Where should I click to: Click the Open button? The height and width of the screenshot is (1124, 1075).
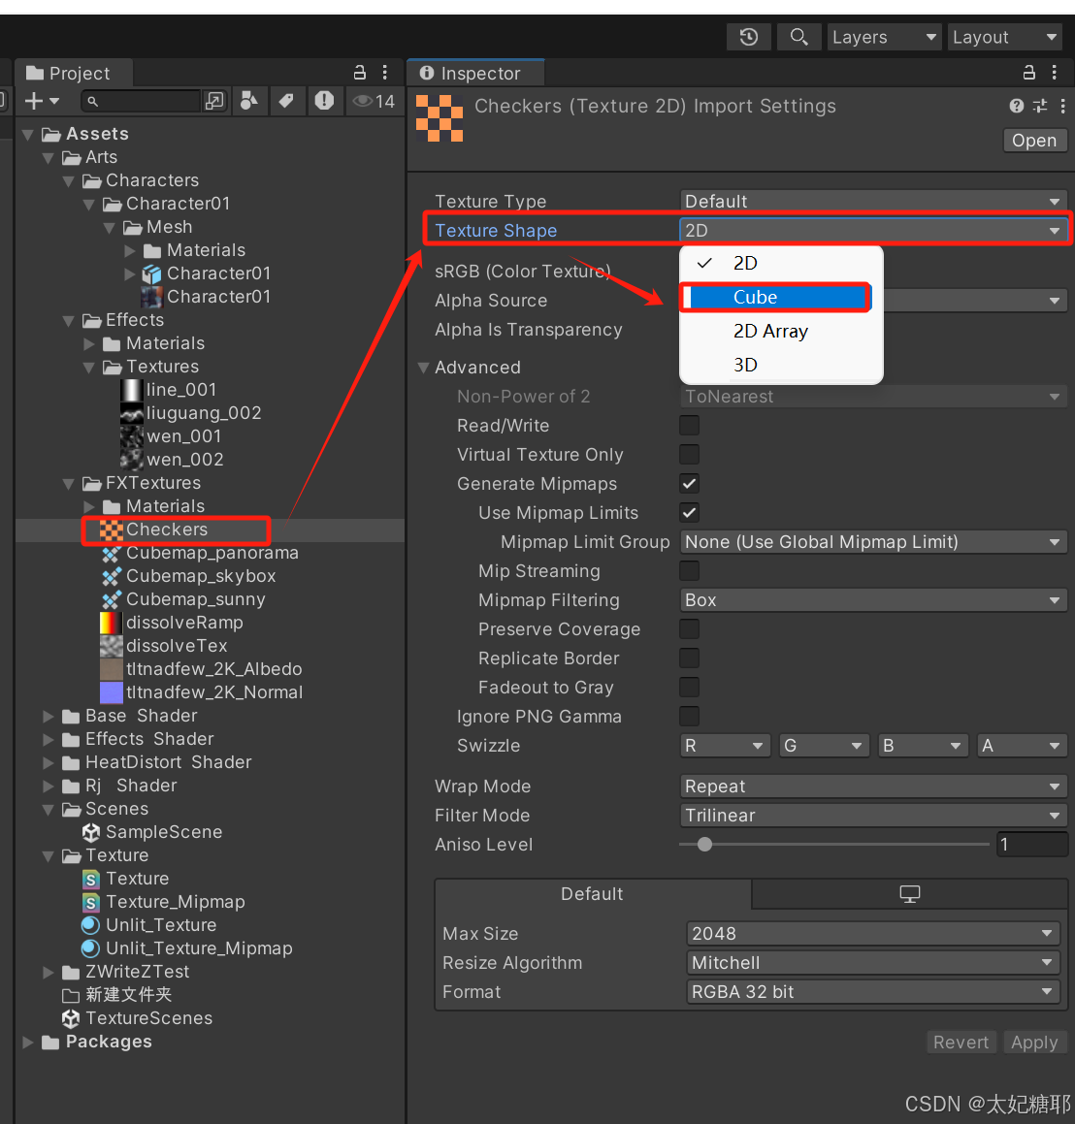click(1034, 141)
